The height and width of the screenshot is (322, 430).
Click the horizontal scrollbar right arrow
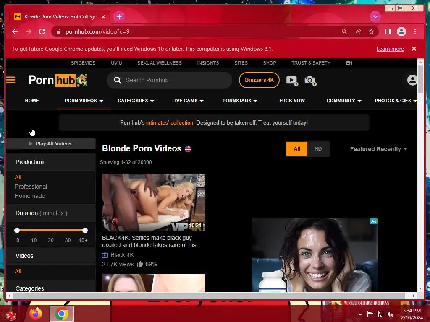tap(414, 296)
